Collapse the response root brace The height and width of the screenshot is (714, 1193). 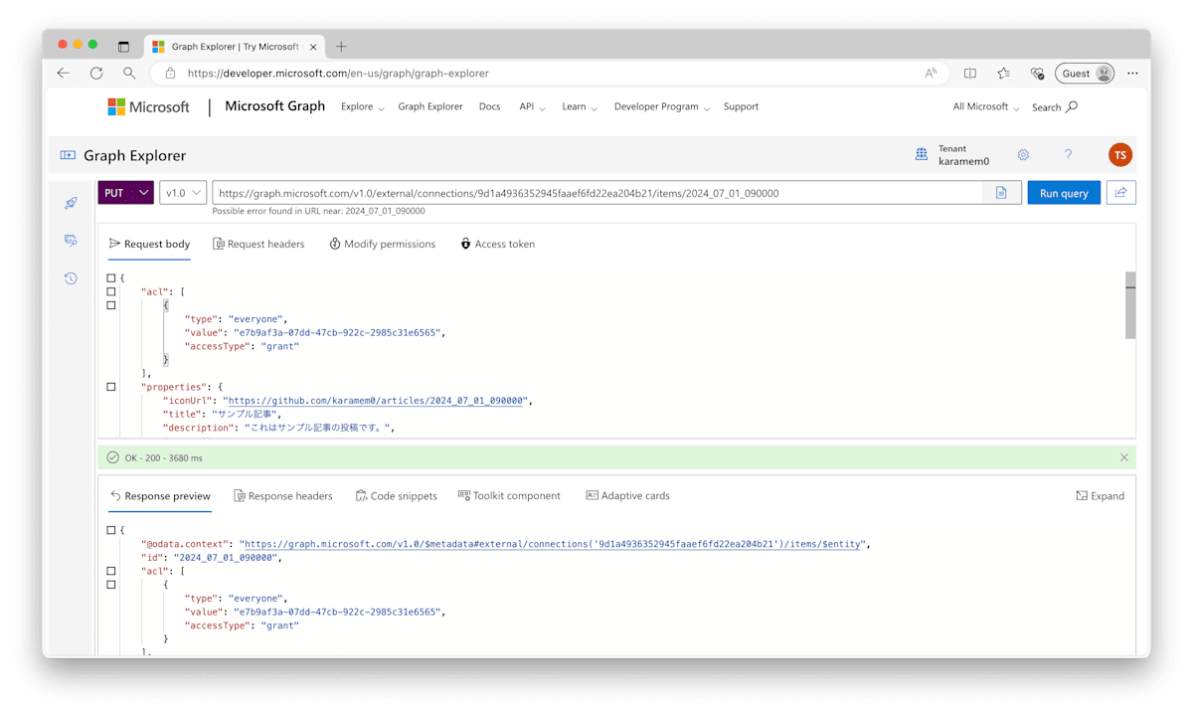pyautogui.click(x=111, y=530)
